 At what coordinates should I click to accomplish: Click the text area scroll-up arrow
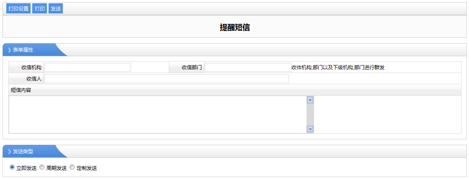[x=310, y=100]
